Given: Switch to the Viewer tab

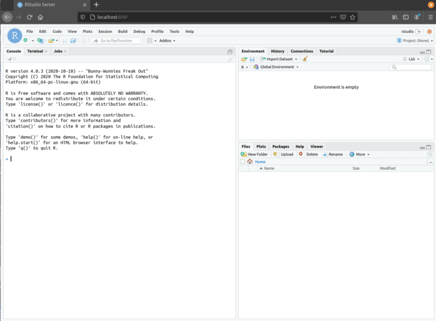Looking at the screenshot, I should coord(316,146).
